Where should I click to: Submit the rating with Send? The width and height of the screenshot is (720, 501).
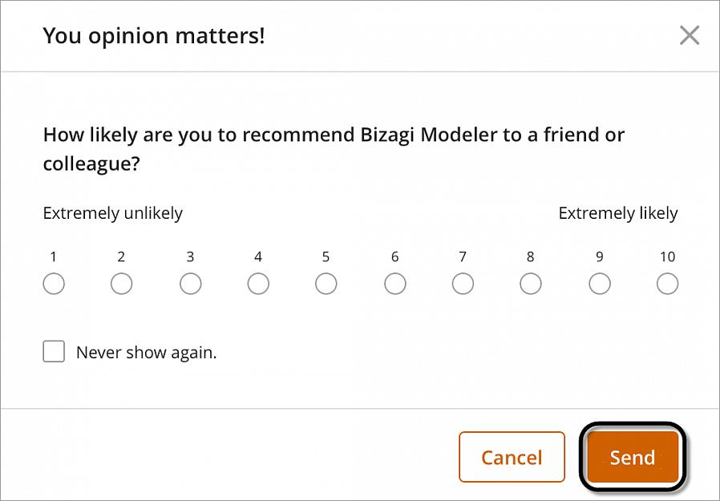[633, 458]
